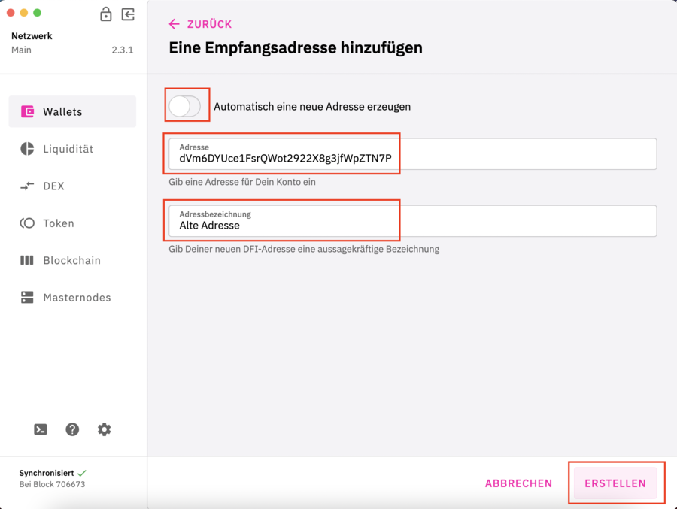Click the logout exit icon
Viewport: 677px width, 509px height.
pyautogui.click(x=128, y=14)
